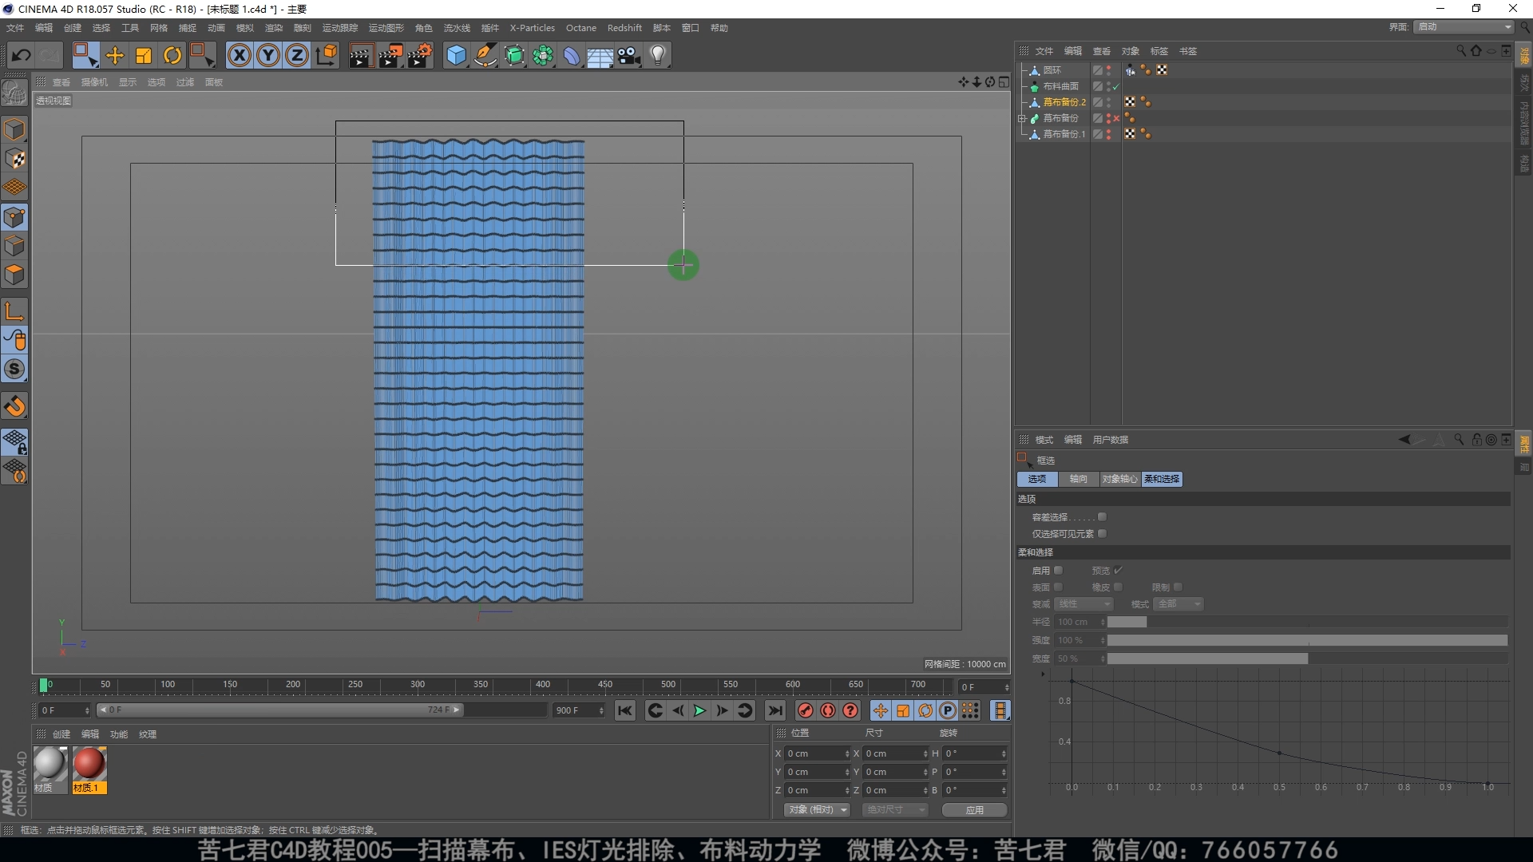Open the 界面 layout dropdown

pos(1464,27)
